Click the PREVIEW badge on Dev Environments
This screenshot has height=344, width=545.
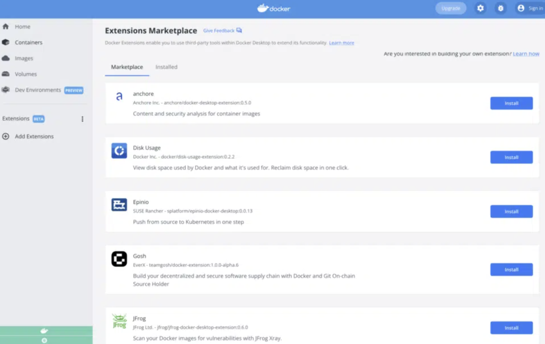[x=74, y=90]
